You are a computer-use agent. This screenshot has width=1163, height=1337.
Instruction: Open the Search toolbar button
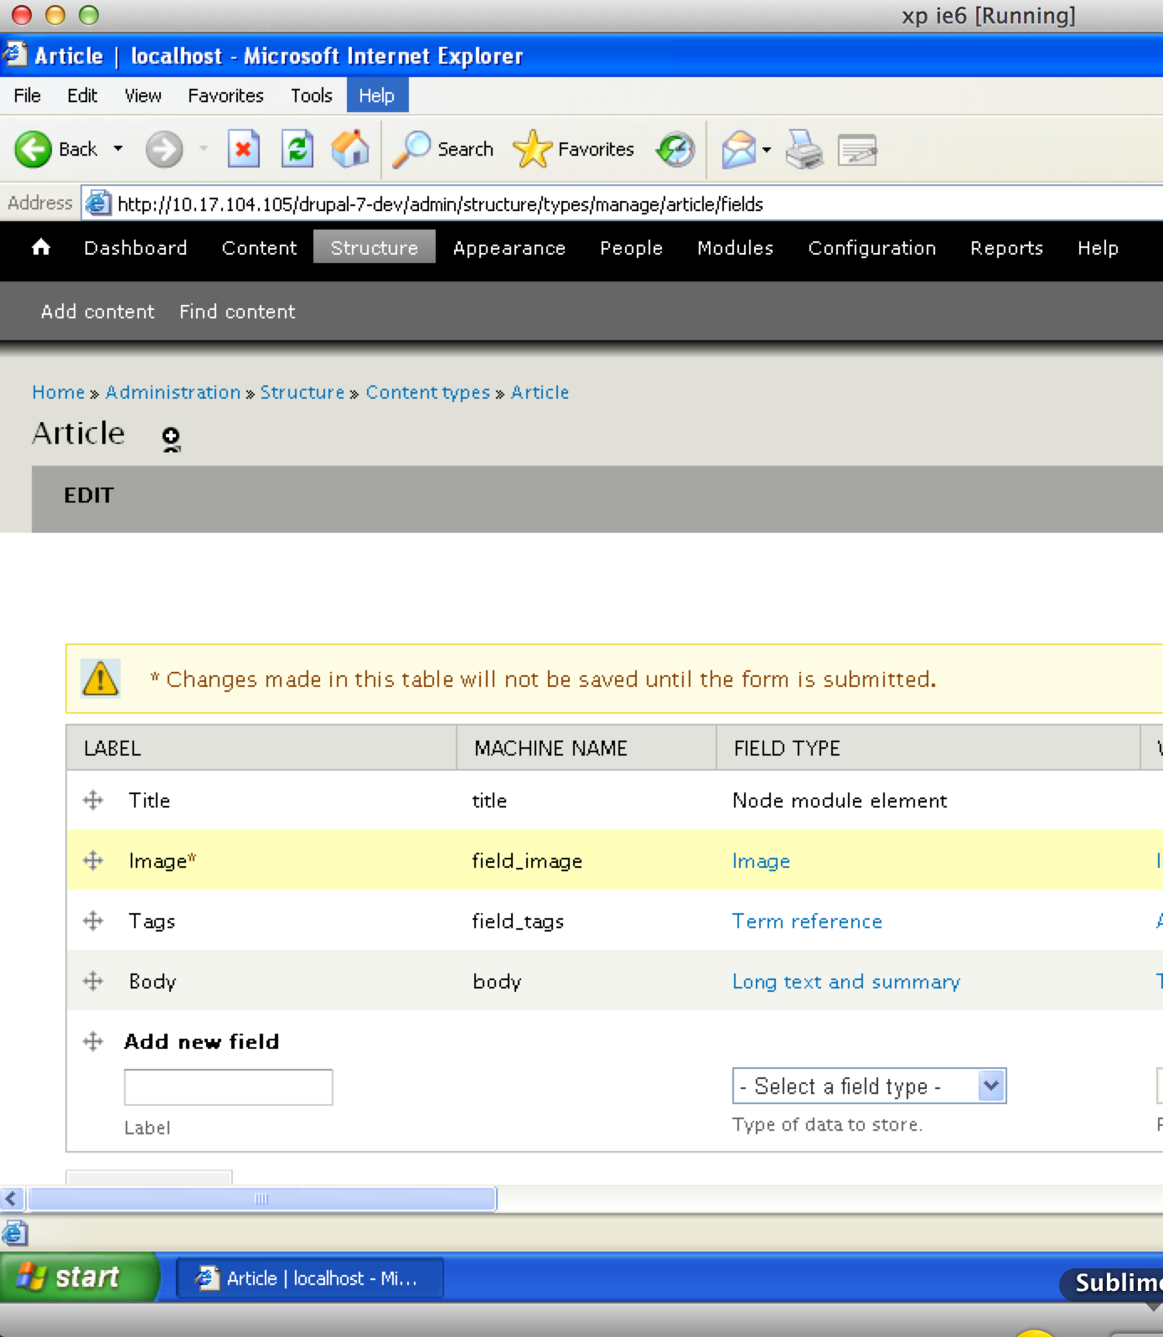443,149
